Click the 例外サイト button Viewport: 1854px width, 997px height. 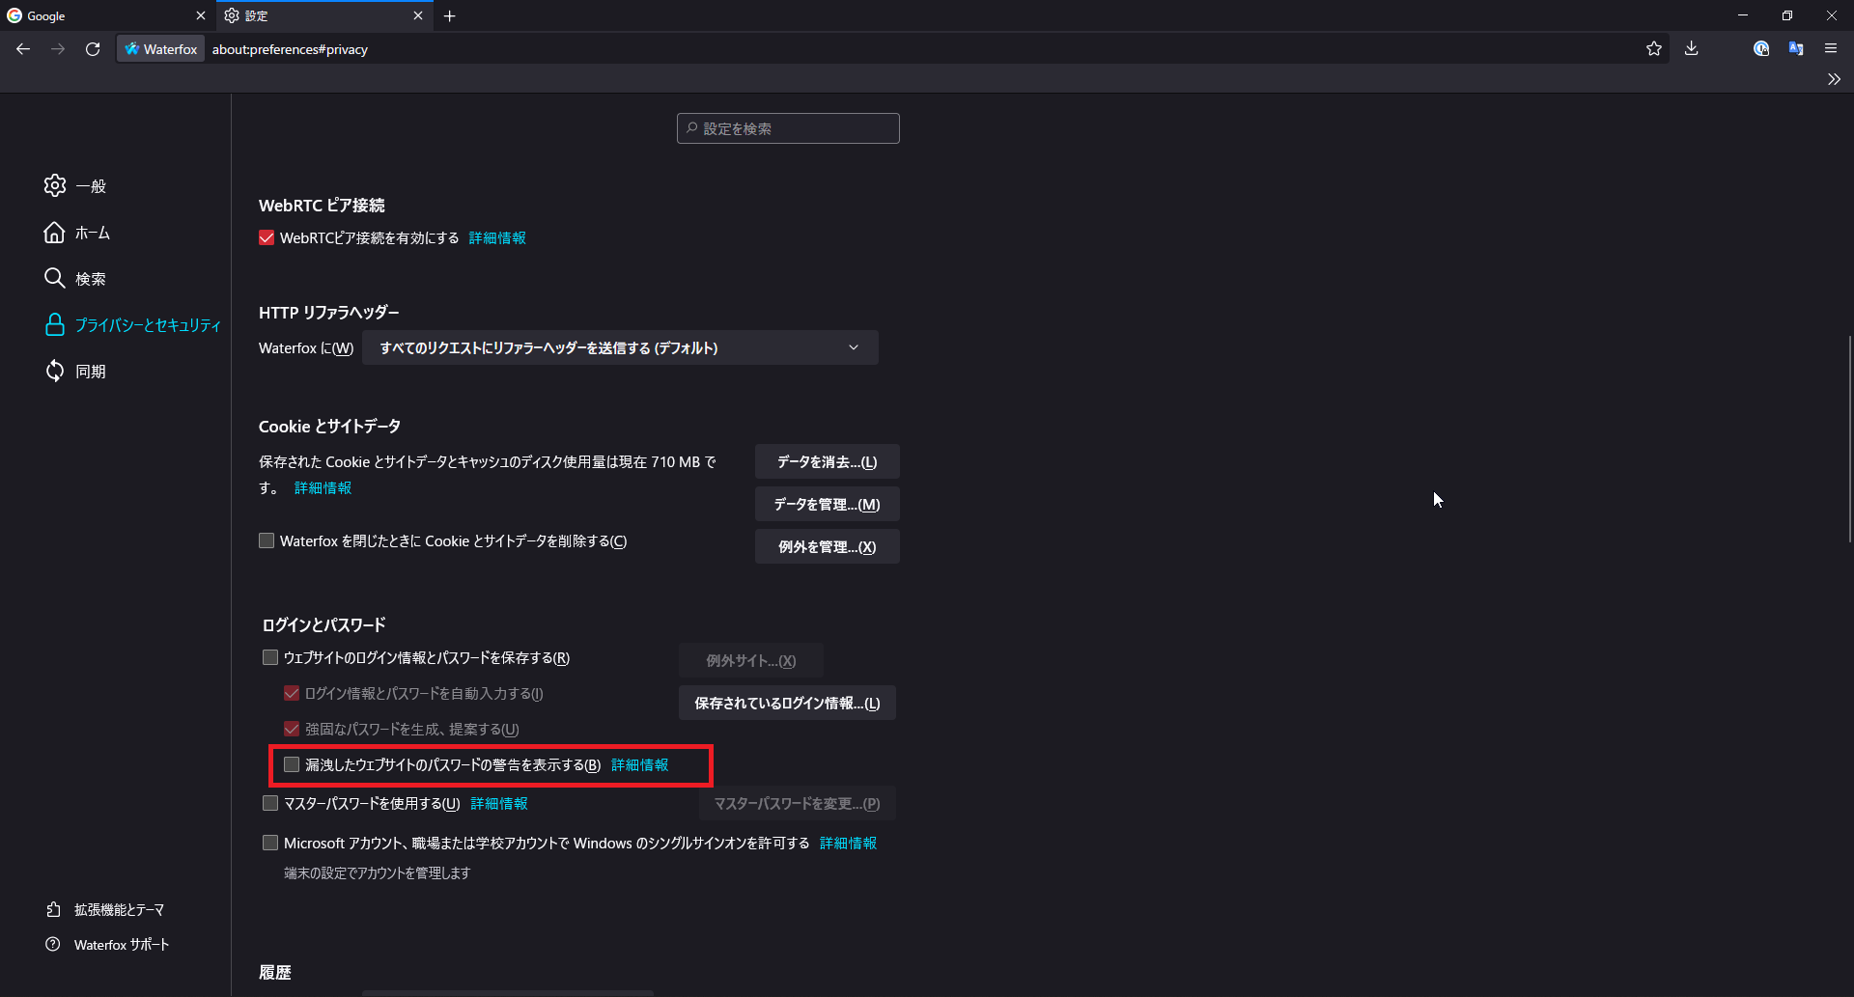751,660
